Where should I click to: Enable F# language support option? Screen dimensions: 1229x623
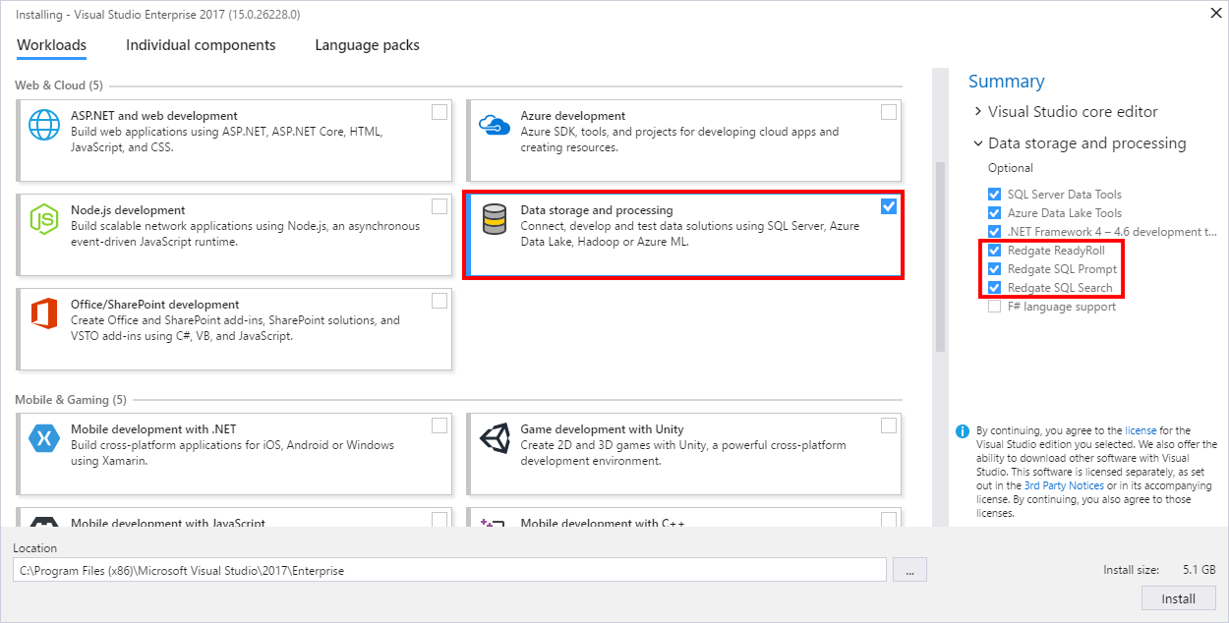pos(995,307)
